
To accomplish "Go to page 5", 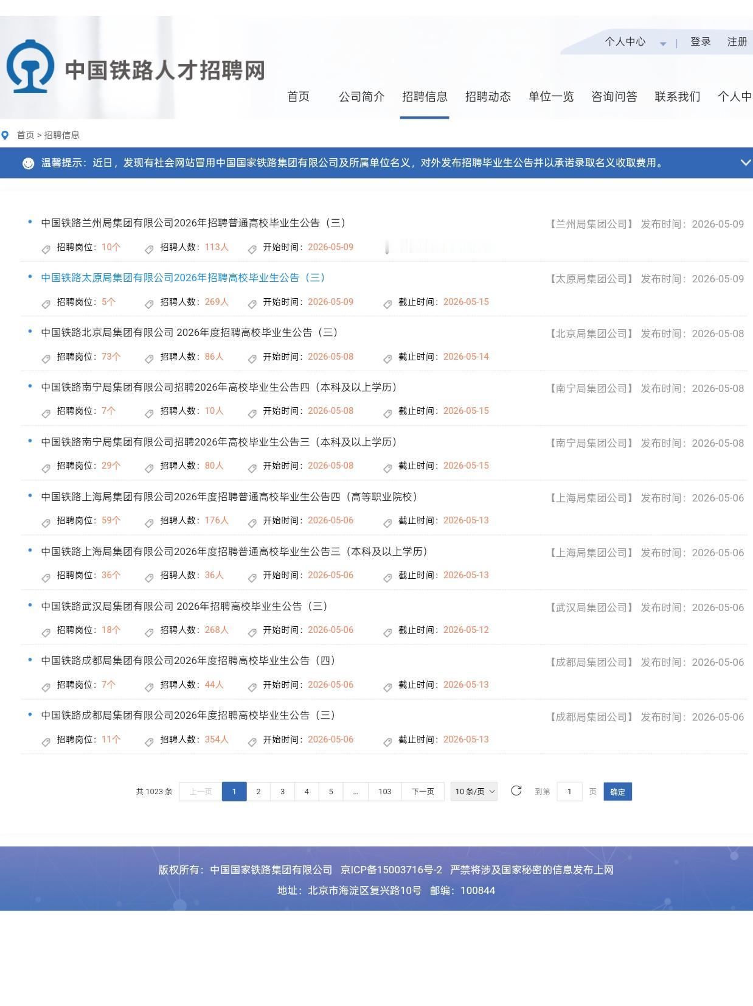I will tap(331, 791).
